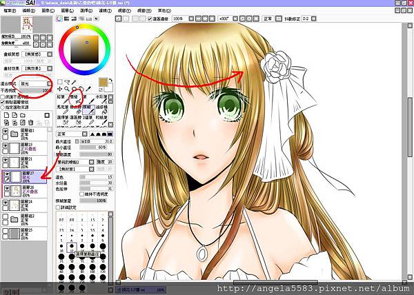The image size is (414, 295).
Task: Choose the 馬克筆 marker brush
Action: 62,110
